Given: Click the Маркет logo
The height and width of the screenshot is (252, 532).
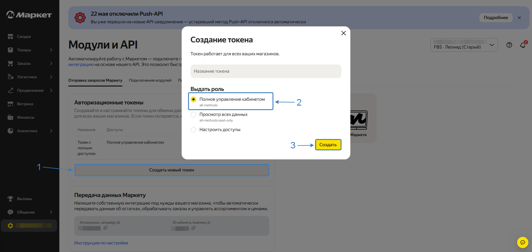Looking at the screenshot, I should tap(29, 15).
